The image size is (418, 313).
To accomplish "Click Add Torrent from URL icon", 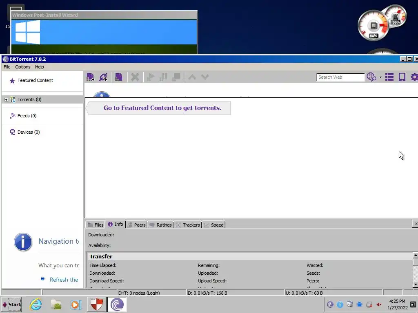I will [x=103, y=77].
